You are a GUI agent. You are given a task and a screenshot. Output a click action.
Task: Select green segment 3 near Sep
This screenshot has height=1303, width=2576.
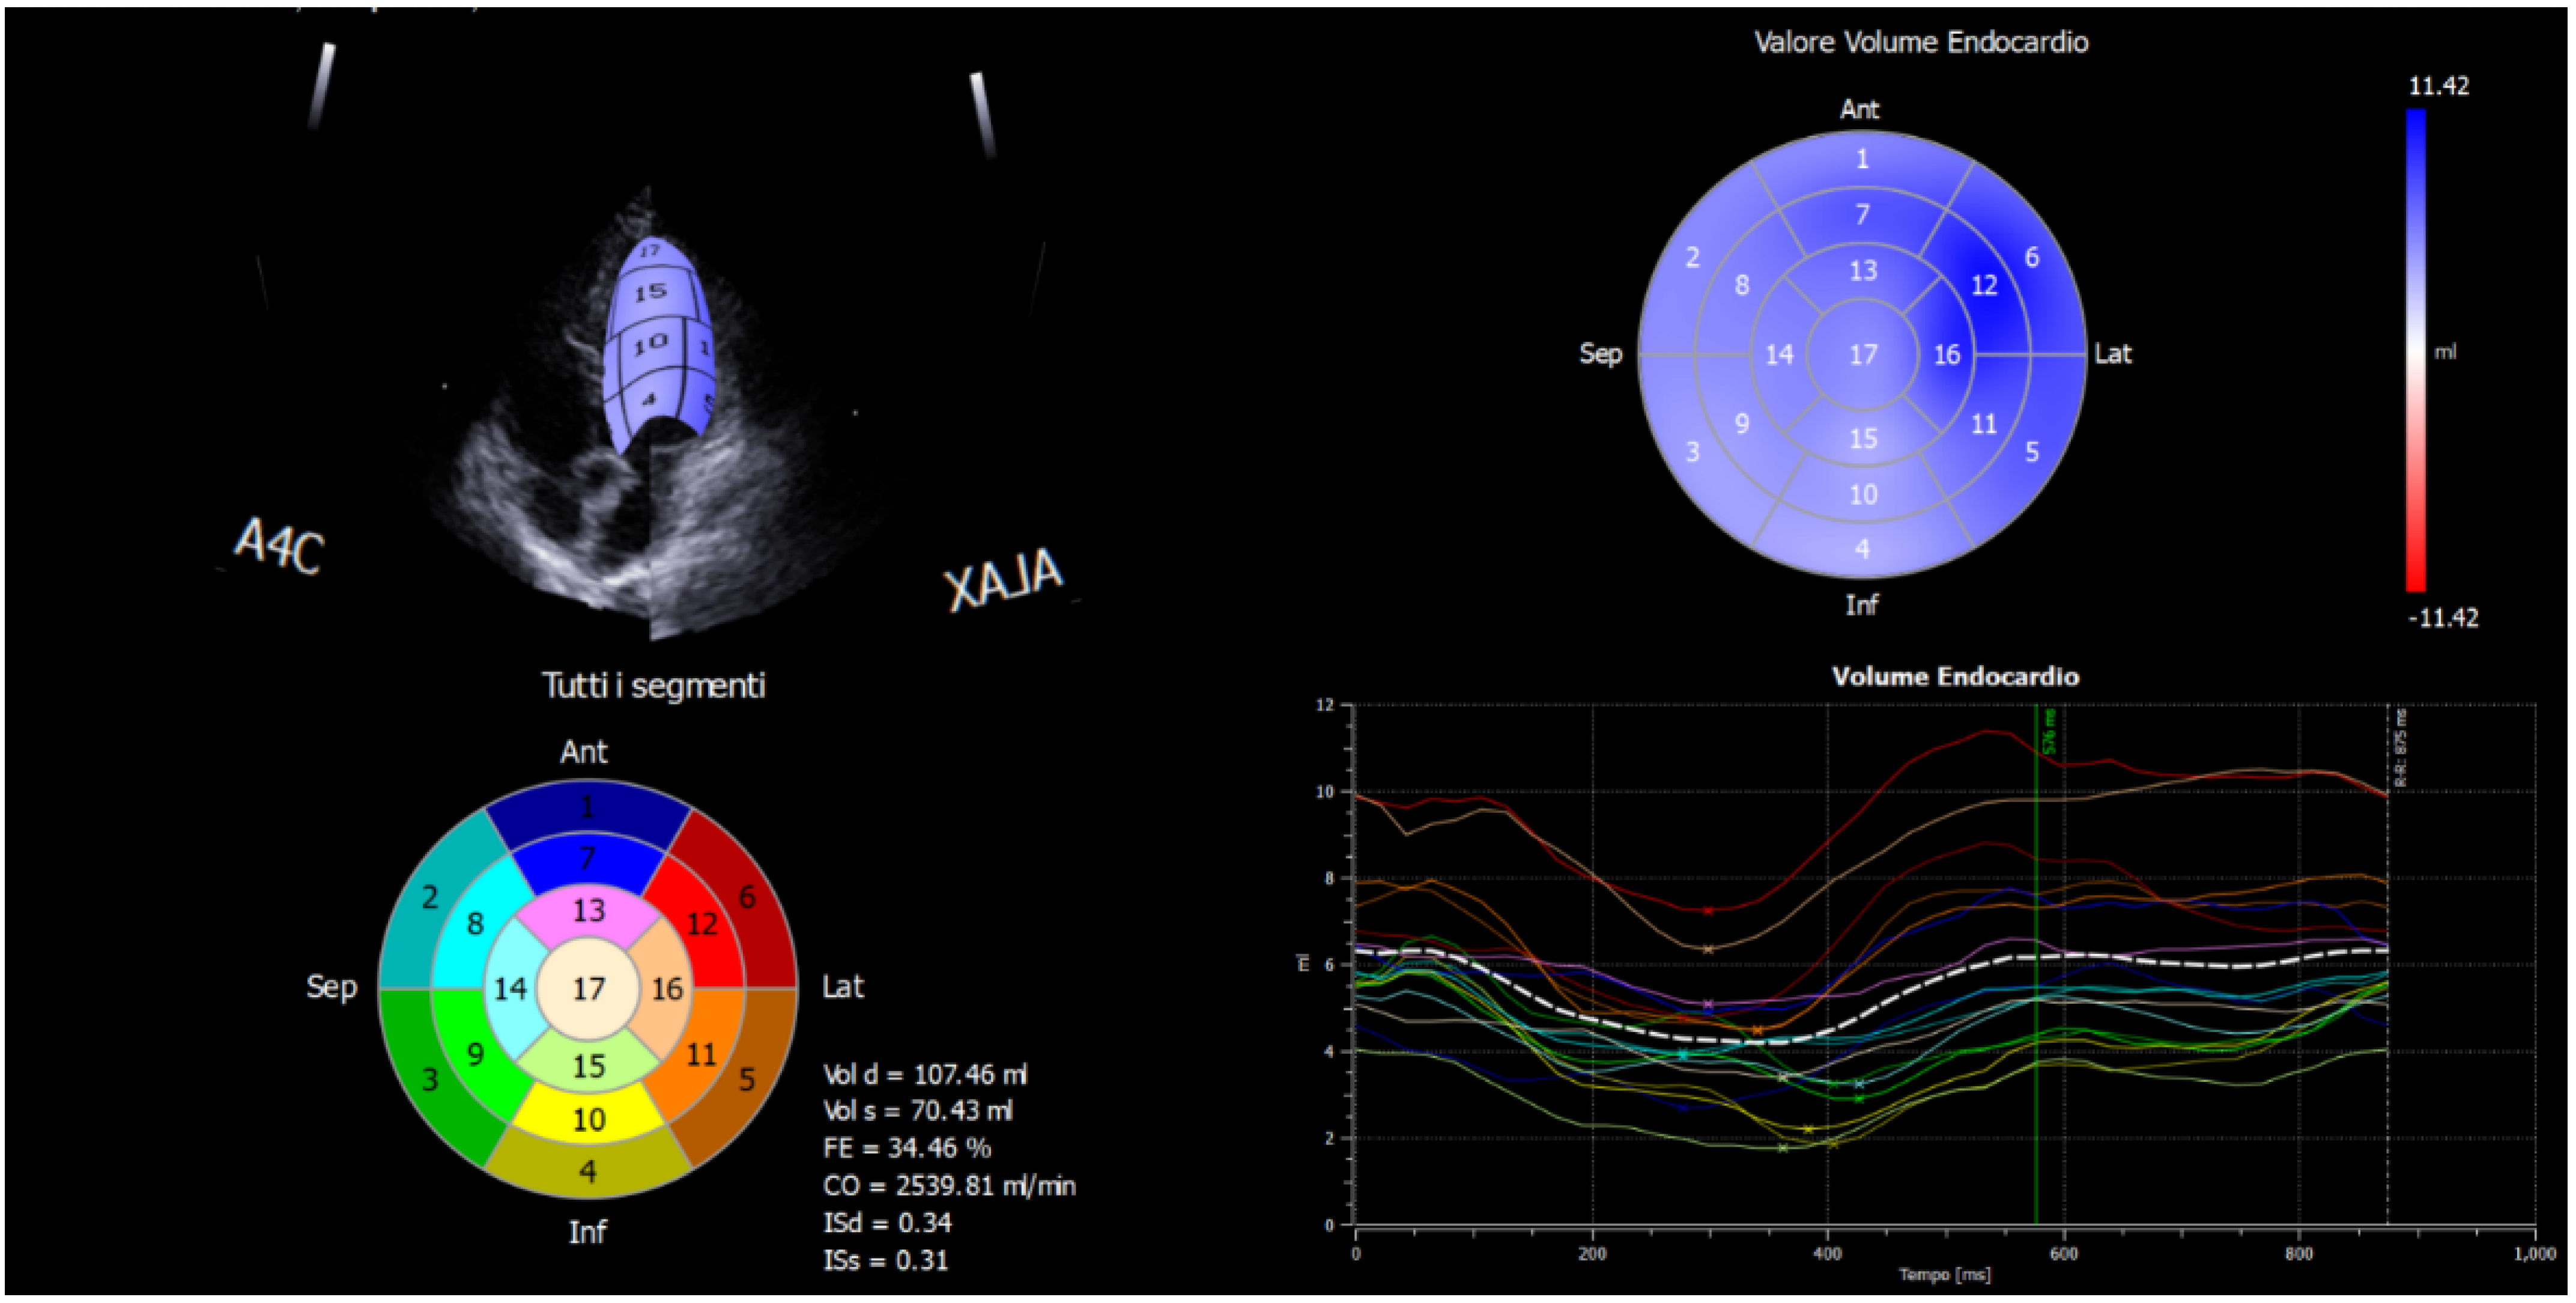click(x=430, y=1079)
